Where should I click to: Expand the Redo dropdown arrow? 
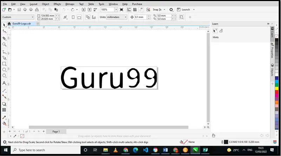[x=77, y=10]
